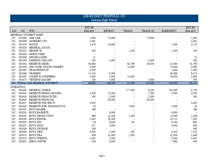
Task: Click NON ATHL STATE COMPET row title
Action: [x=46, y=67]
